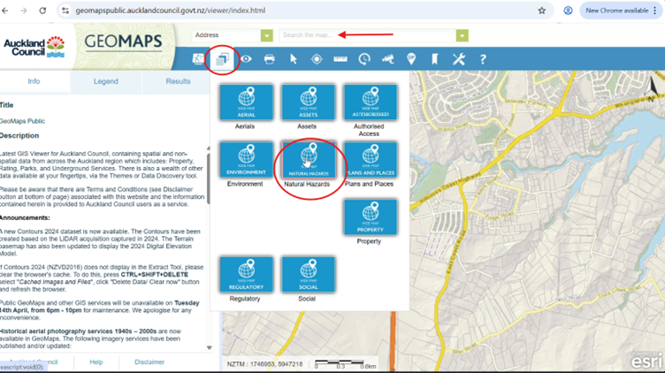Image resolution: width=665 pixels, height=373 pixels.
Task: Click the browser Forward arrow
Action: click(x=24, y=11)
